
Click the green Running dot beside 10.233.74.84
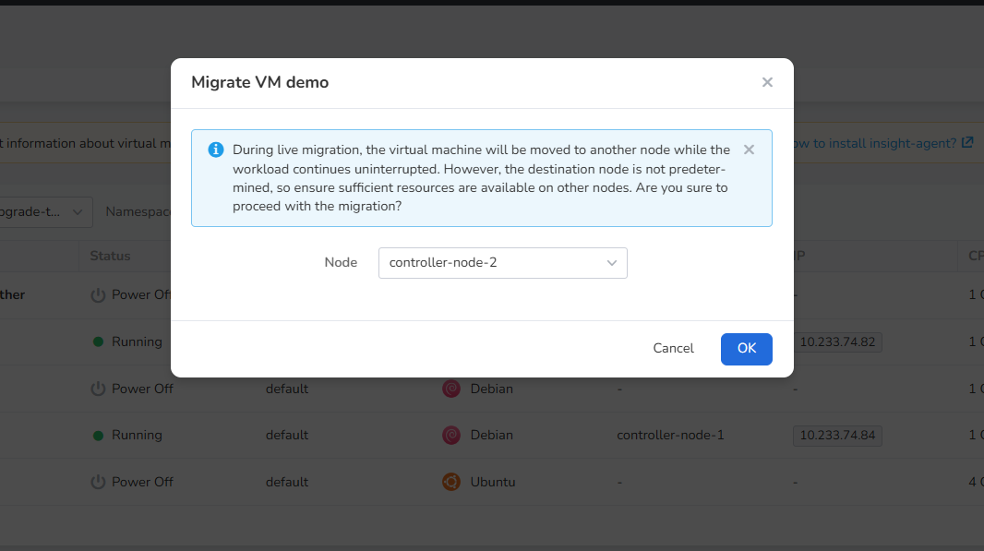[98, 435]
